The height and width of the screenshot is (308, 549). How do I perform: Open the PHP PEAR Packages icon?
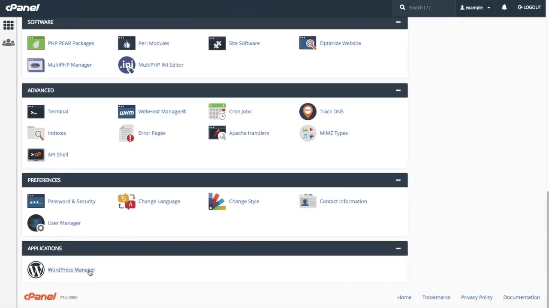36,43
